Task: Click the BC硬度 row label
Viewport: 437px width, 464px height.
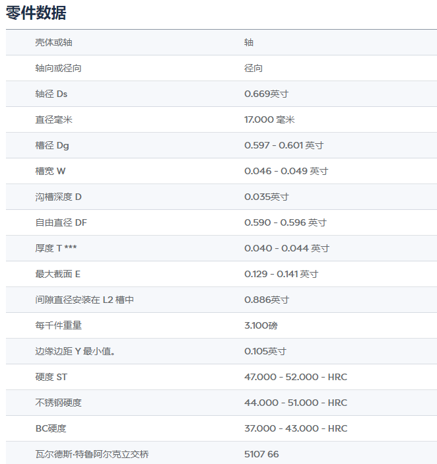Action: pos(51,429)
